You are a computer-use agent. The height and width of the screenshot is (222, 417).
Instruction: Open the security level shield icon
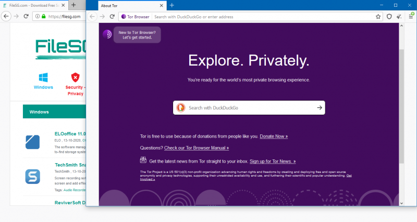coord(389,17)
